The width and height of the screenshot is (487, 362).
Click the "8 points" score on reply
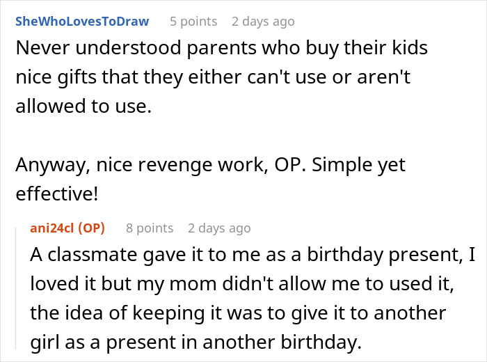point(150,228)
